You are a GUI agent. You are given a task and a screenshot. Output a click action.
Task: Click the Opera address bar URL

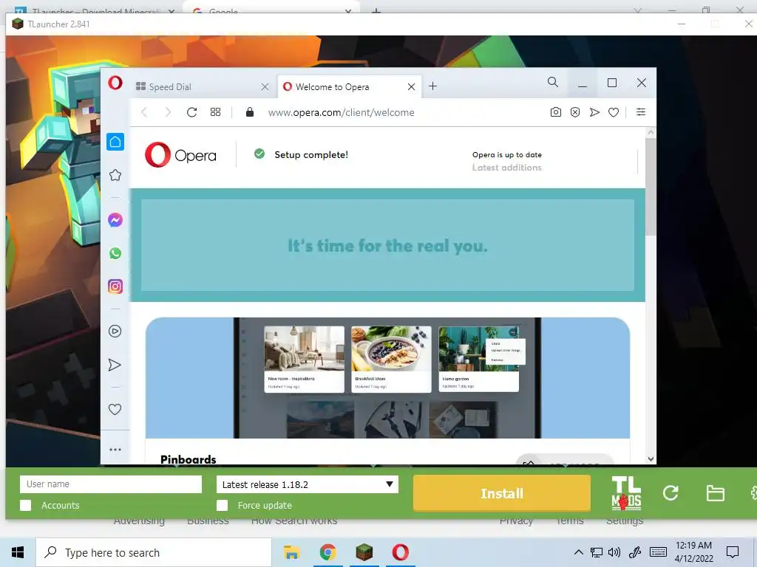click(x=341, y=112)
